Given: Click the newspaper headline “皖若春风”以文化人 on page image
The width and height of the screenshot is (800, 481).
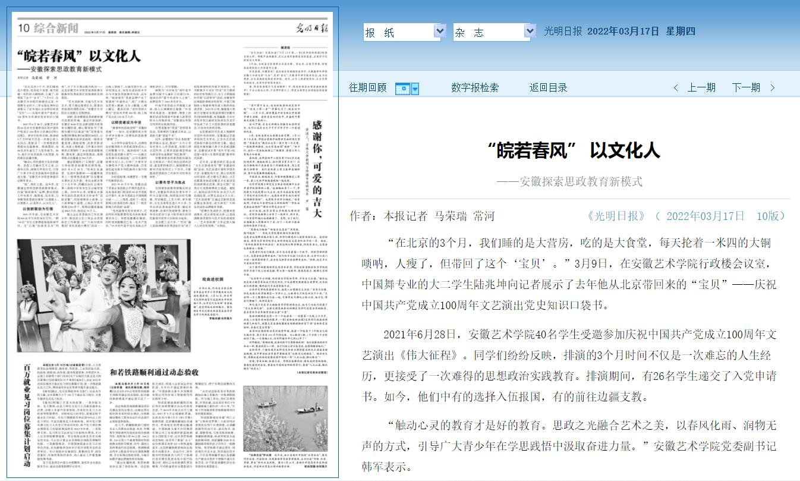Looking at the screenshot, I should (x=78, y=58).
